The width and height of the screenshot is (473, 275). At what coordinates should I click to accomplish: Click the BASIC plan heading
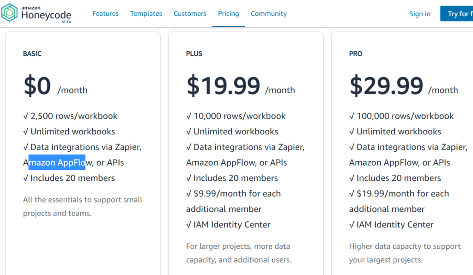click(32, 54)
